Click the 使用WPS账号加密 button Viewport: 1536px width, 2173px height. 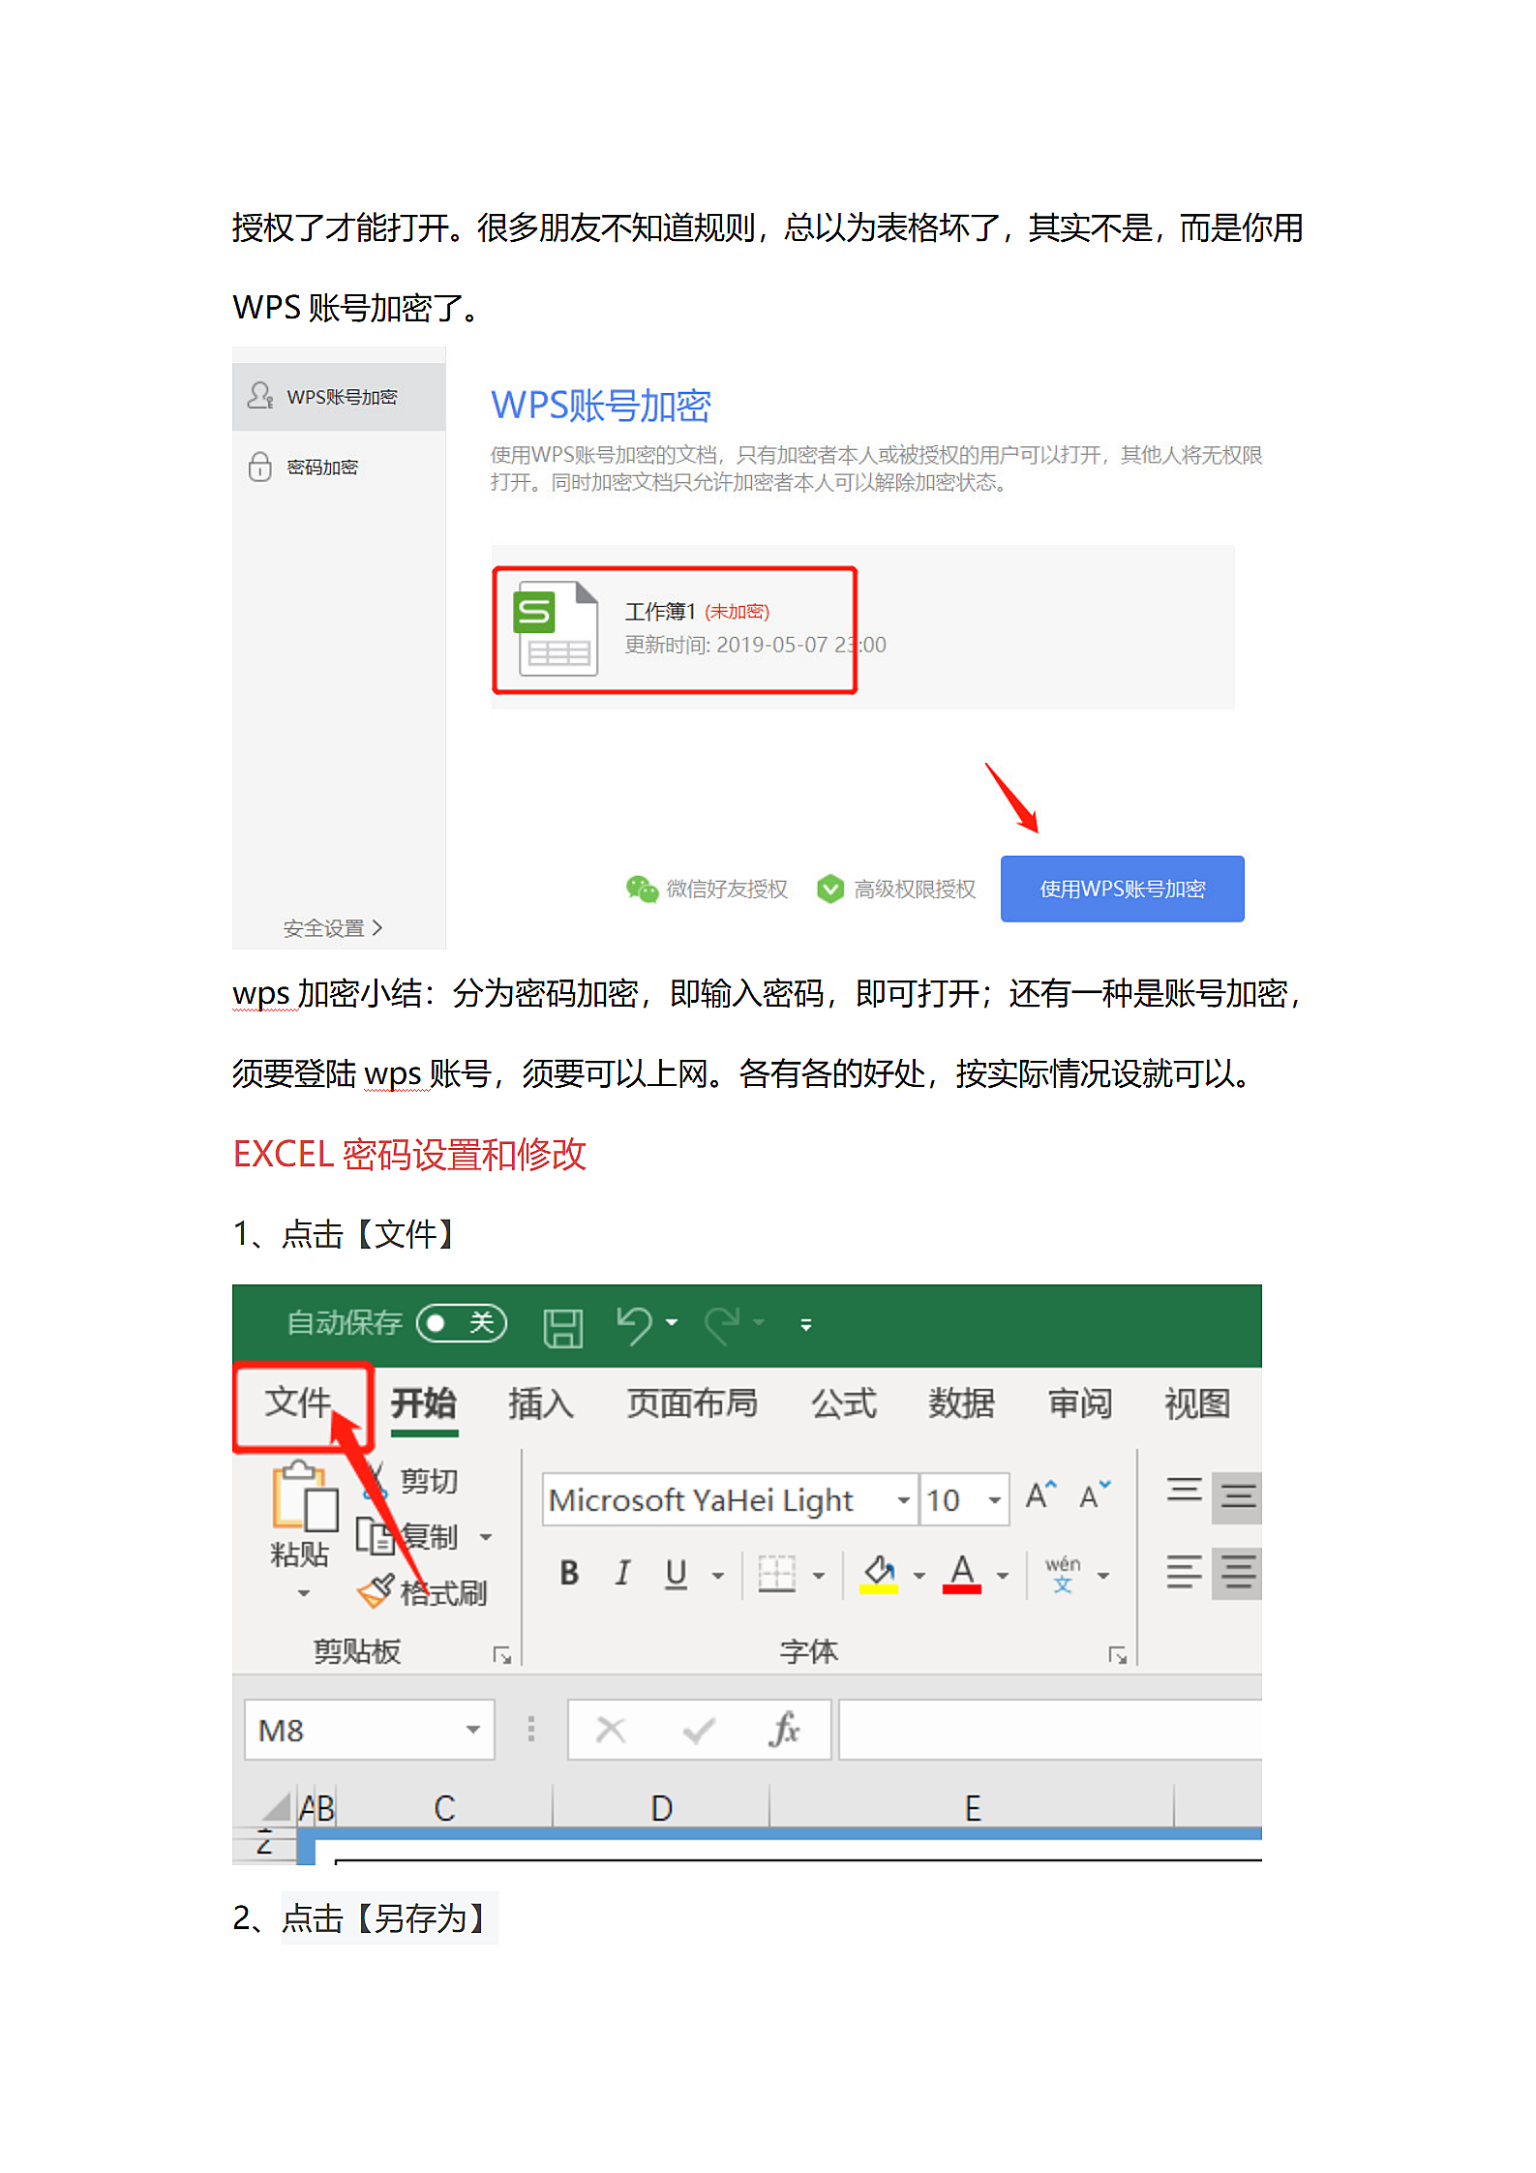(x=1122, y=889)
